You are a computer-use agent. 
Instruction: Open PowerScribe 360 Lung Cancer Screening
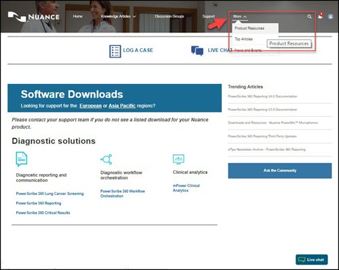[x=49, y=194]
